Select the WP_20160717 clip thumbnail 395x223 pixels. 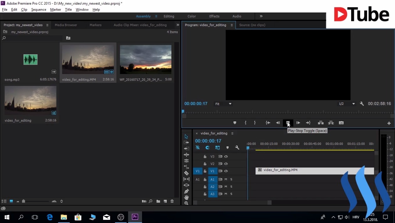(145, 60)
